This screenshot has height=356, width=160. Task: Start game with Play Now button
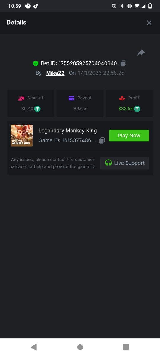click(x=129, y=135)
